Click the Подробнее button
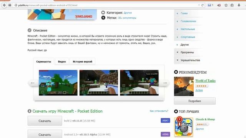Screen dimensions: 246x138 click(195, 101)
